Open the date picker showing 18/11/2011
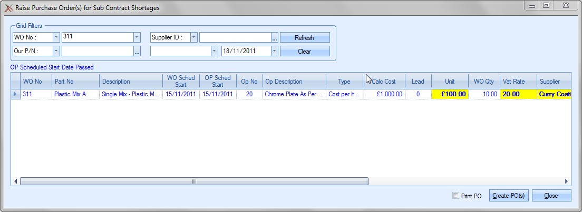Screen dimensions: 582x212 click(x=274, y=51)
